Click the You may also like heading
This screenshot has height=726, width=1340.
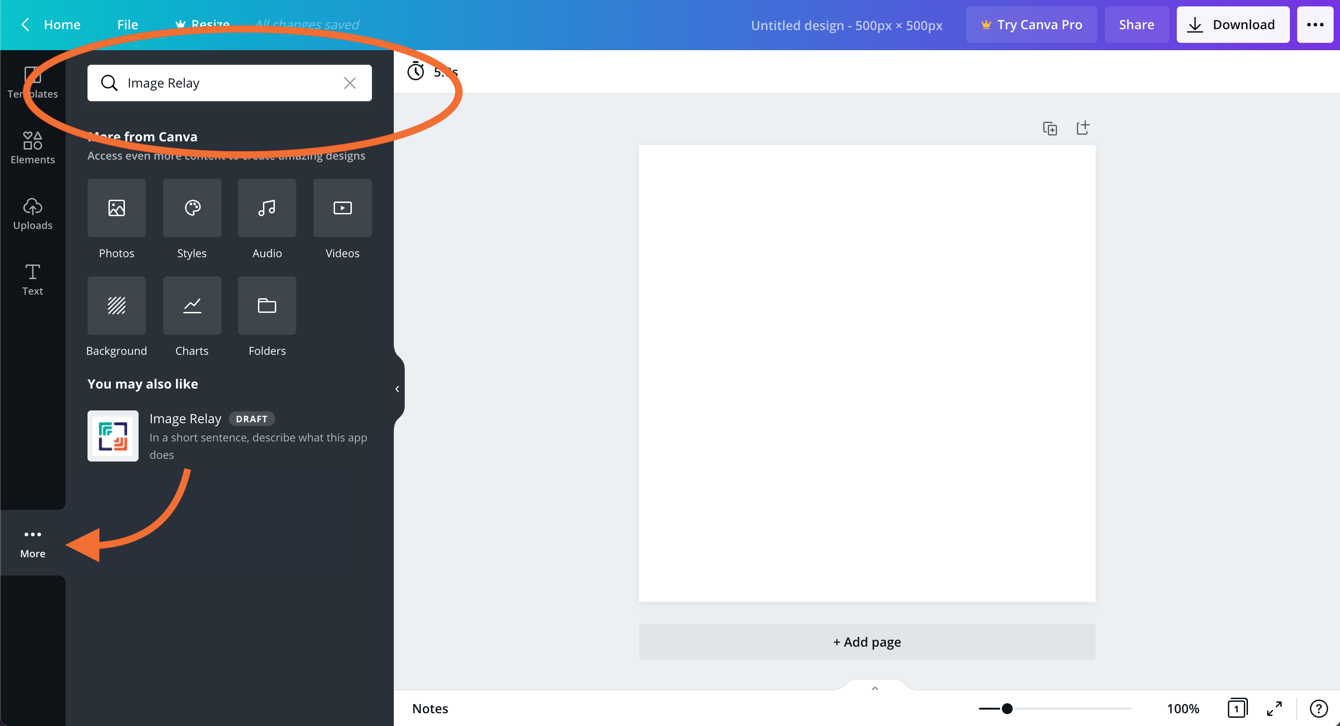coord(143,384)
